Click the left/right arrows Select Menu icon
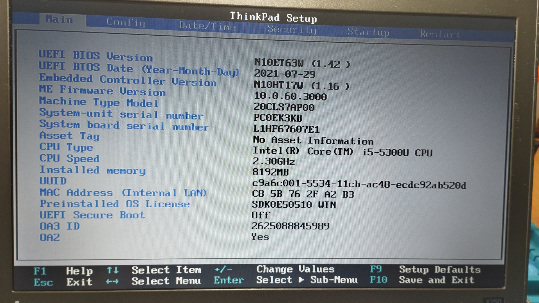 pos(112,281)
